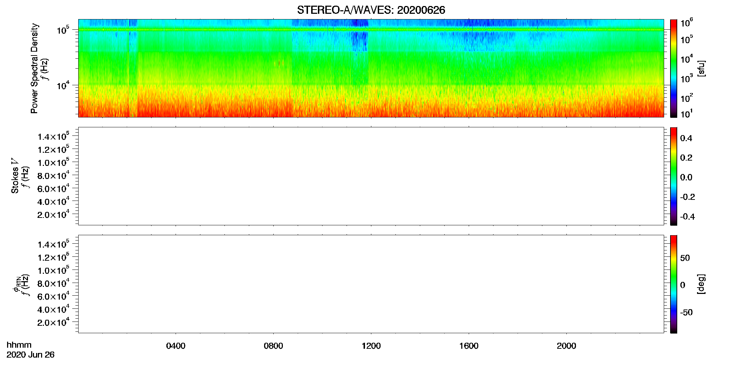
Task: Click inside the empty phi RTN panel
Action: 371,284
